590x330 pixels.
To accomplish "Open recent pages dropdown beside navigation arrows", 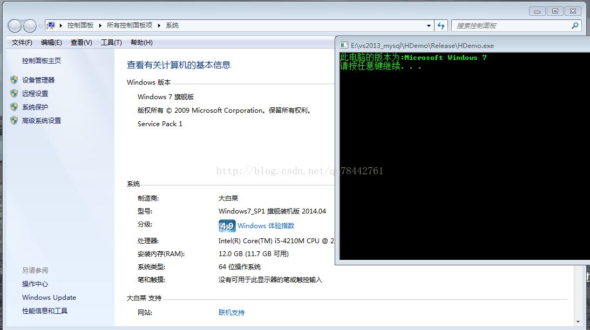I will [40, 26].
